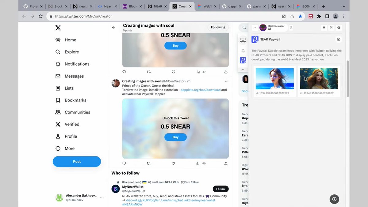
Task: Click the blue Post button
Action: coord(77,162)
